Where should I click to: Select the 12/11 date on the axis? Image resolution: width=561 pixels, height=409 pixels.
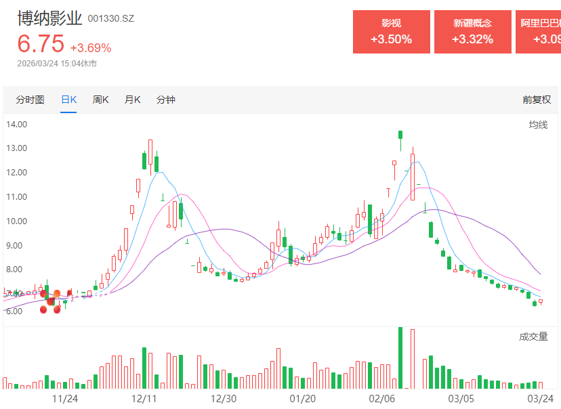click(144, 399)
